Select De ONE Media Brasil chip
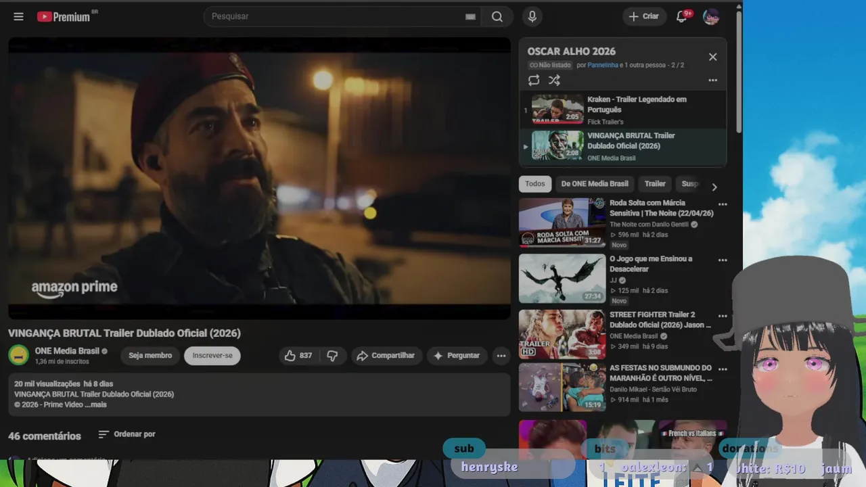The image size is (866, 487). tap(595, 184)
